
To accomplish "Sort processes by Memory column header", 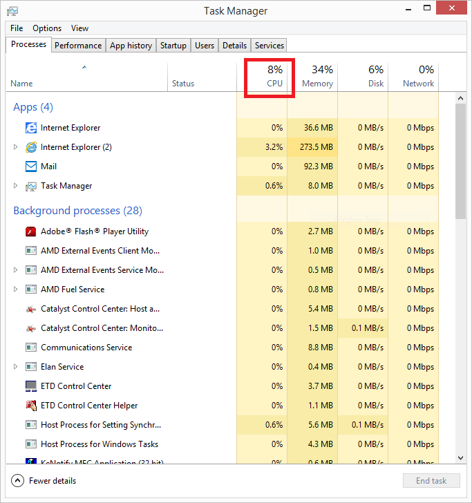I will point(312,77).
